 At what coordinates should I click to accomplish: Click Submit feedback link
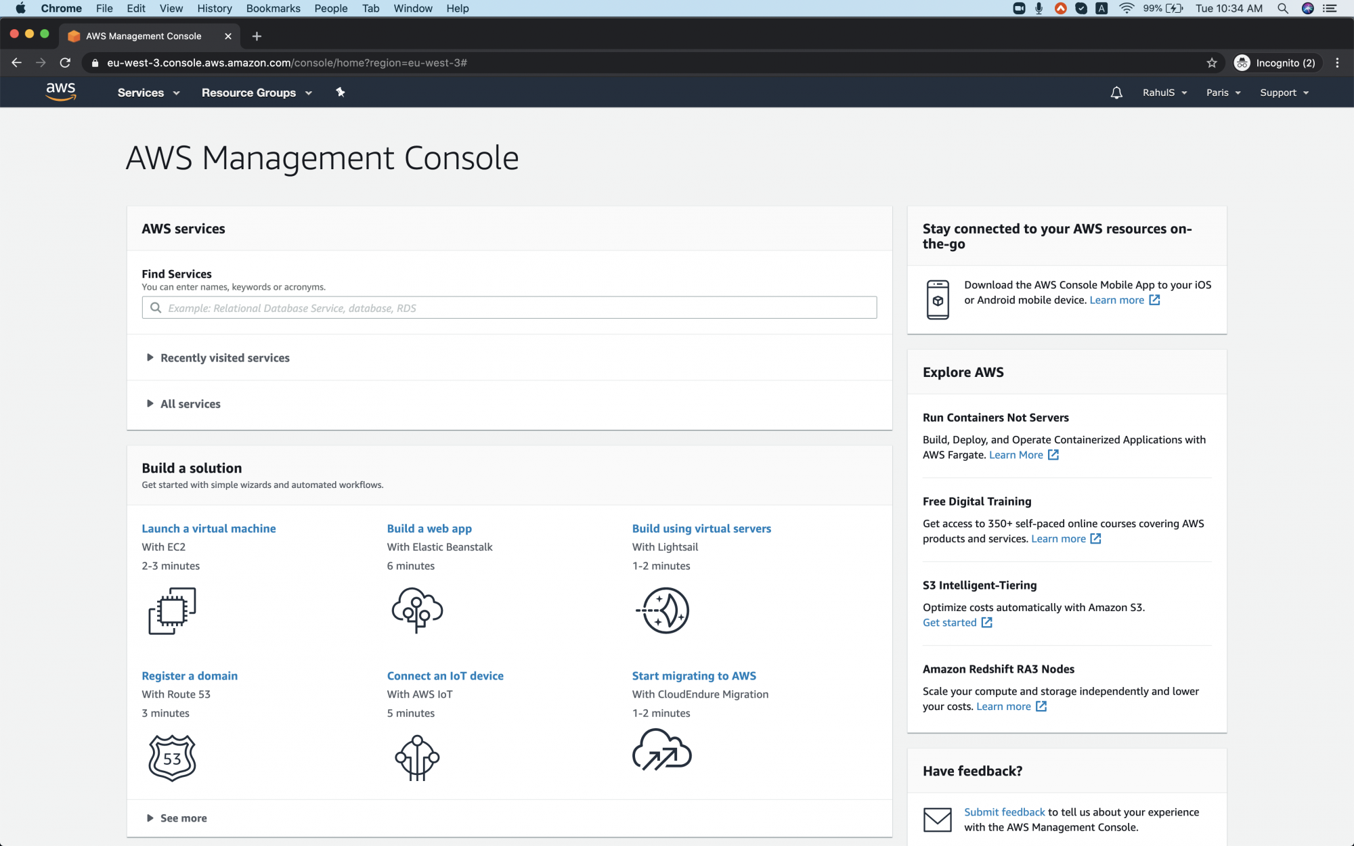[1004, 811]
